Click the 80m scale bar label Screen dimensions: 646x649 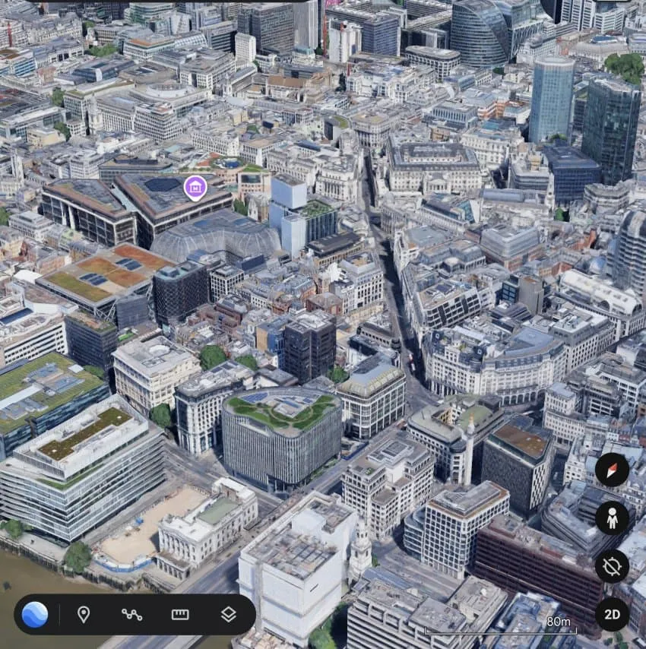tap(559, 622)
